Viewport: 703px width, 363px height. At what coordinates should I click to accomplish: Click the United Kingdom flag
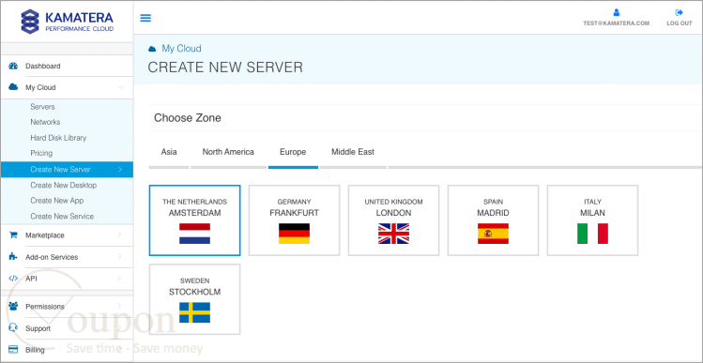393,234
